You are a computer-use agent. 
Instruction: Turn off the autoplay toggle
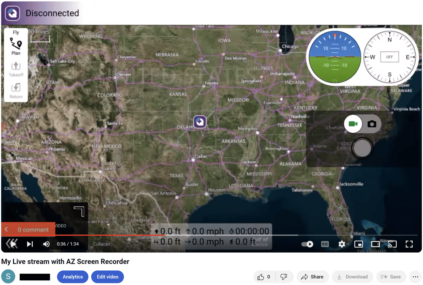[x=307, y=244]
